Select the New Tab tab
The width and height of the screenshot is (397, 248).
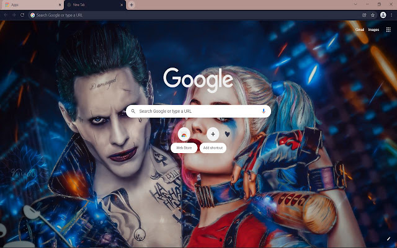pyautogui.click(x=95, y=5)
